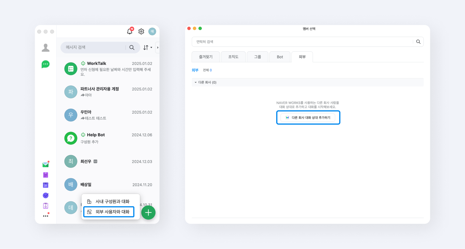The image size is (465, 249).
Task: Open the purple Tasks checkmark icon
Action: tap(46, 195)
